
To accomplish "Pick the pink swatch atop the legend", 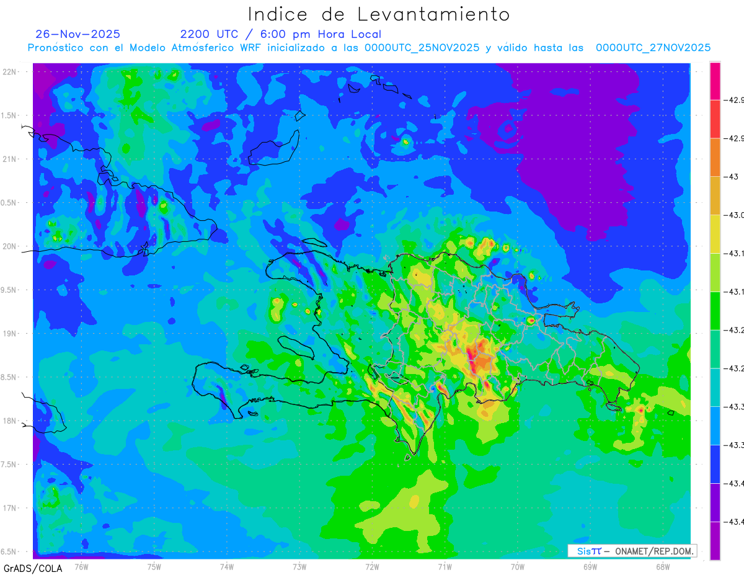I will [715, 81].
